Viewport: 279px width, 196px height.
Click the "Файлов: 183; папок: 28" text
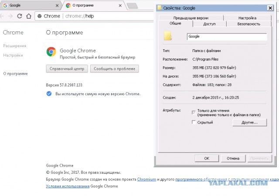click(x=212, y=85)
